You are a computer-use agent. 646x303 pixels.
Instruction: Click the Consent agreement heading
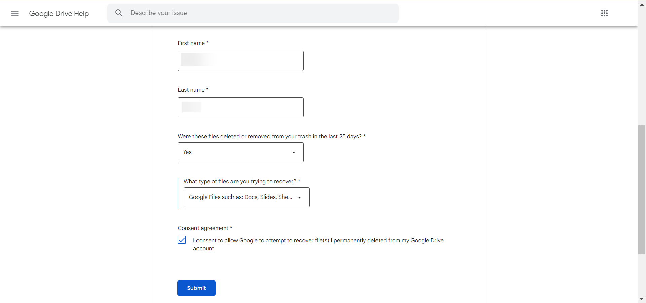pyautogui.click(x=203, y=228)
